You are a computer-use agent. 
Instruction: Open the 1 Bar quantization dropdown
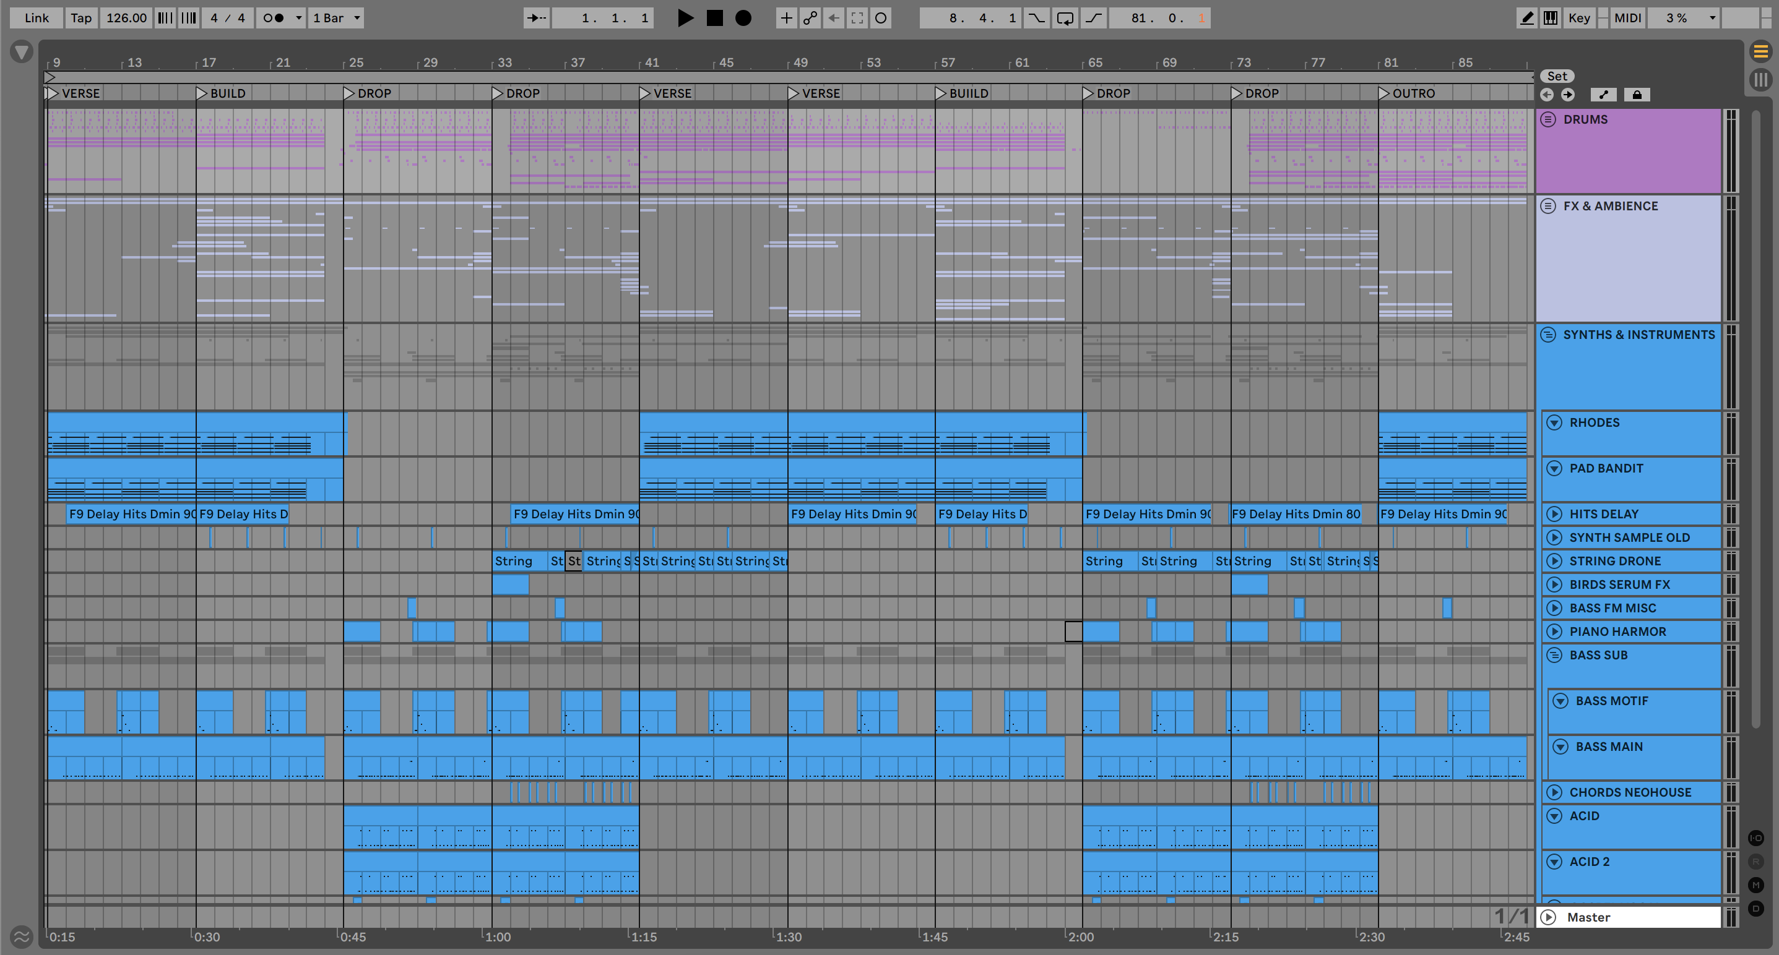click(x=336, y=18)
